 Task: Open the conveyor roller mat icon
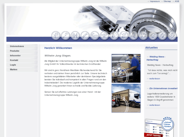153,35
